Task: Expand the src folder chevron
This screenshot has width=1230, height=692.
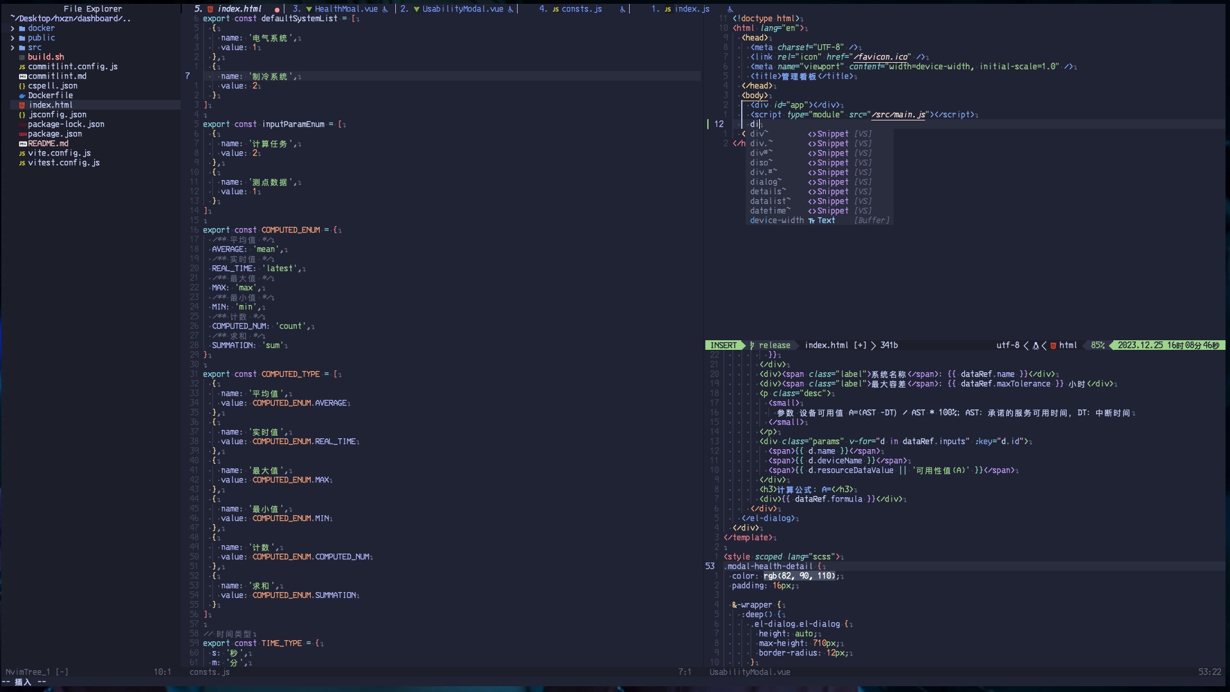Action: point(13,47)
